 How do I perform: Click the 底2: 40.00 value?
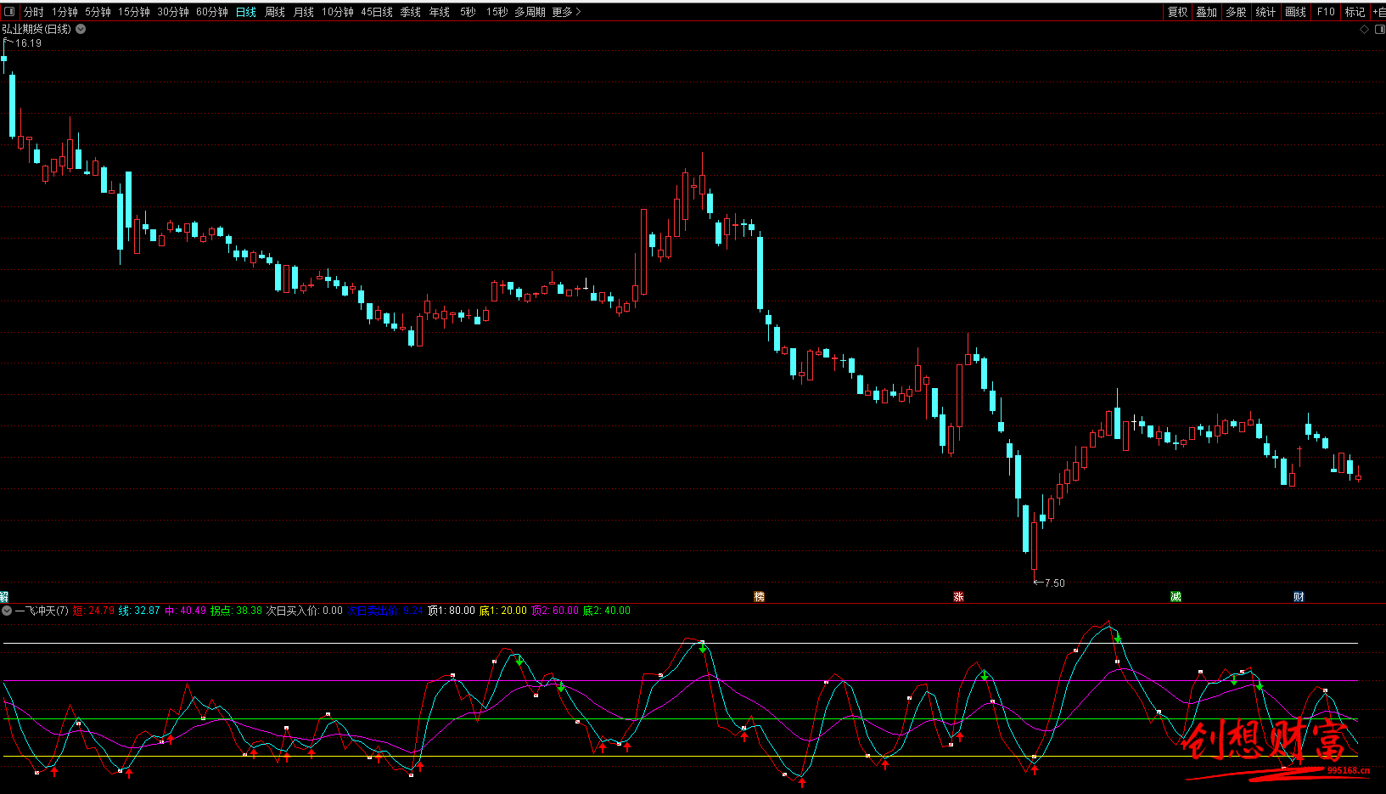point(607,611)
